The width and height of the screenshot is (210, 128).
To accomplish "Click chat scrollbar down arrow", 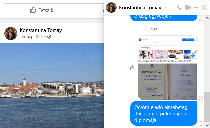I will tap(207, 125).
